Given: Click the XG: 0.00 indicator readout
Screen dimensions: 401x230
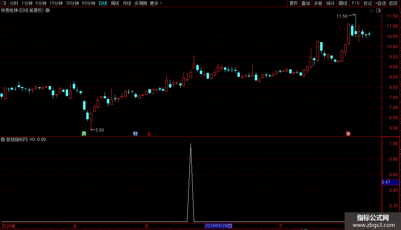Looking at the screenshot, I should 37,139.
